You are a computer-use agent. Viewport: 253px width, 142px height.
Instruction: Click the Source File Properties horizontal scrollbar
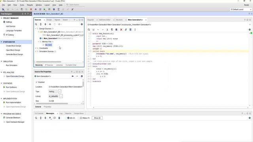pyautogui.click(x=52, y=103)
